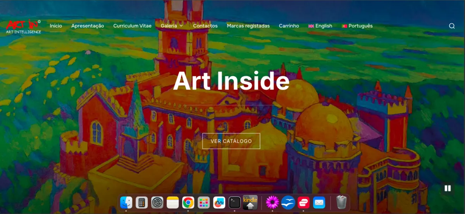This screenshot has height=214, width=465.
Task: Go to the Início menu item
Action: 56,26
